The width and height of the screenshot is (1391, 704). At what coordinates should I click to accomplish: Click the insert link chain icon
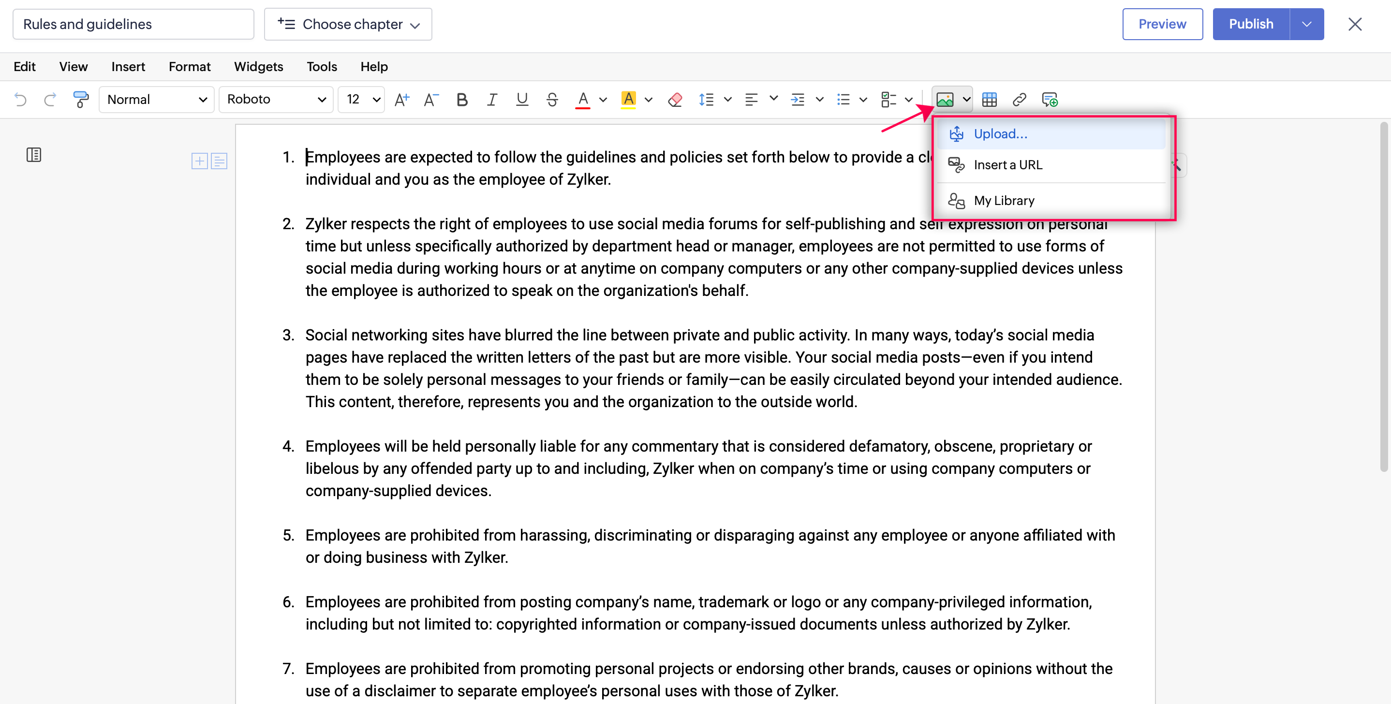point(1019,99)
